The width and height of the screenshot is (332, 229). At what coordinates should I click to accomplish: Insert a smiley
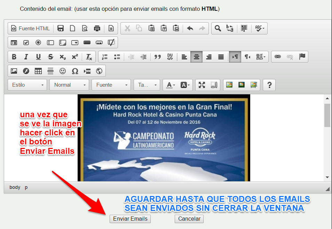[x=62, y=71]
